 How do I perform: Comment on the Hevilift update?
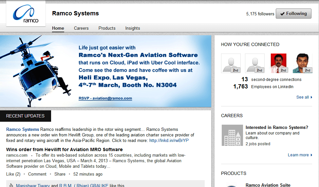[x=37, y=174]
